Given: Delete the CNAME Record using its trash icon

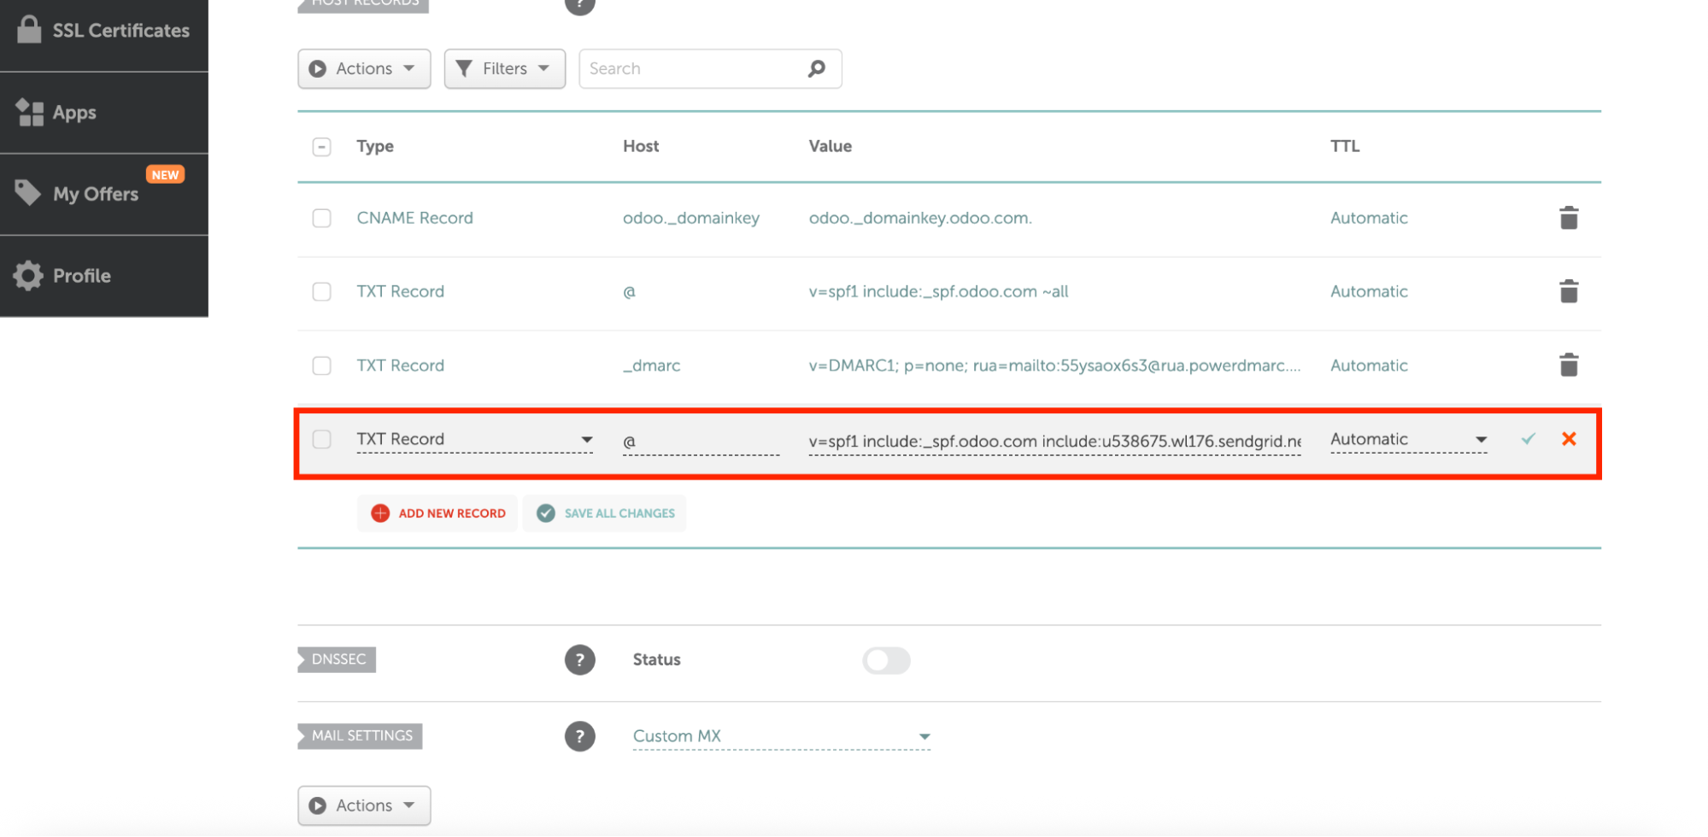Looking at the screenshot, I should (x=1569, y=218).
